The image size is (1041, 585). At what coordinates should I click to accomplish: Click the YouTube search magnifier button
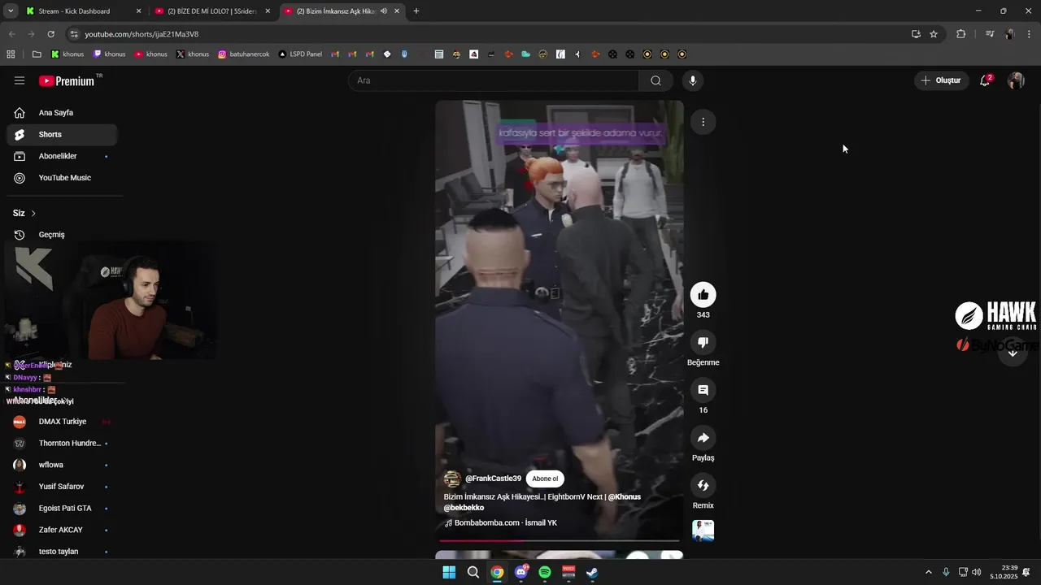pos(656,80)
